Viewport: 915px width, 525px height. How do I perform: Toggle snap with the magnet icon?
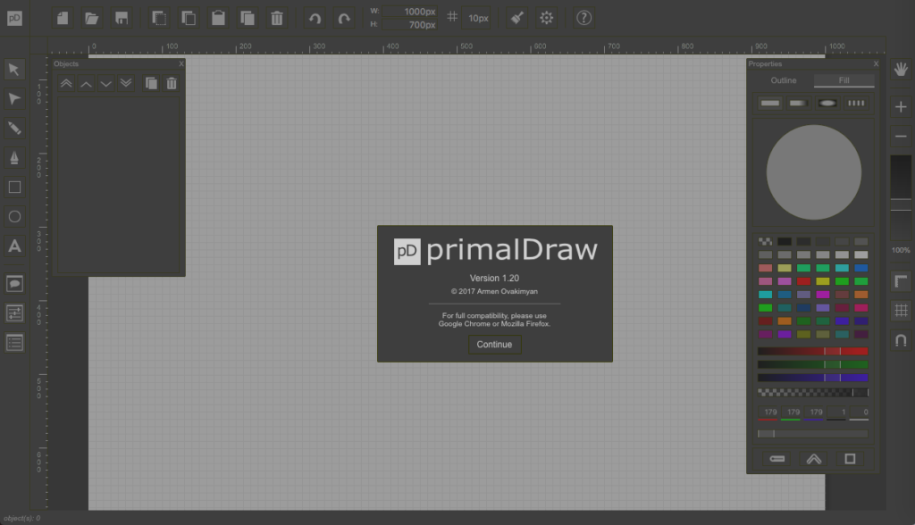902,340
